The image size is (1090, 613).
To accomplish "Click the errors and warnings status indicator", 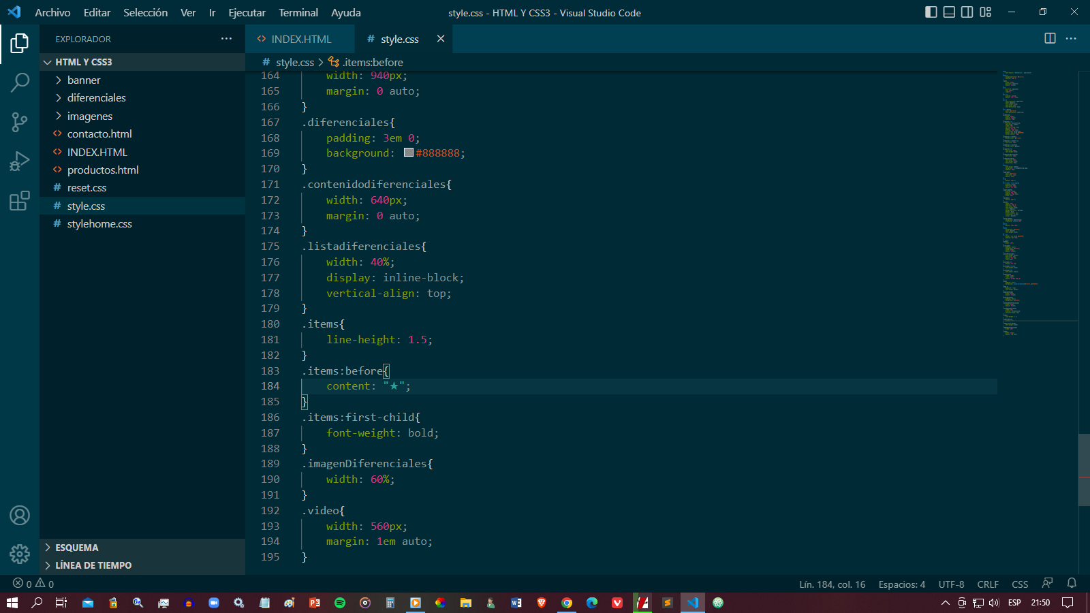I will click(33, 584).
